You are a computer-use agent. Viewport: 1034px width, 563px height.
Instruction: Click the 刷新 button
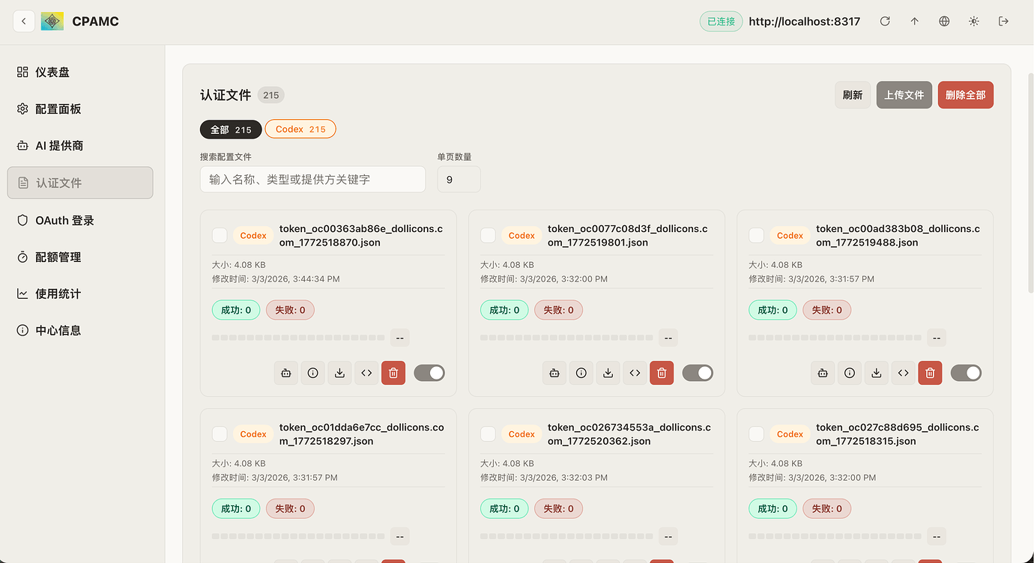853,95
